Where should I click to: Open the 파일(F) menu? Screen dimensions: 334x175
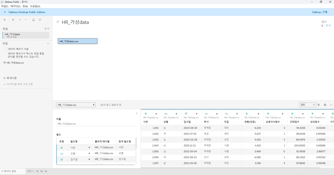[5, 6]
